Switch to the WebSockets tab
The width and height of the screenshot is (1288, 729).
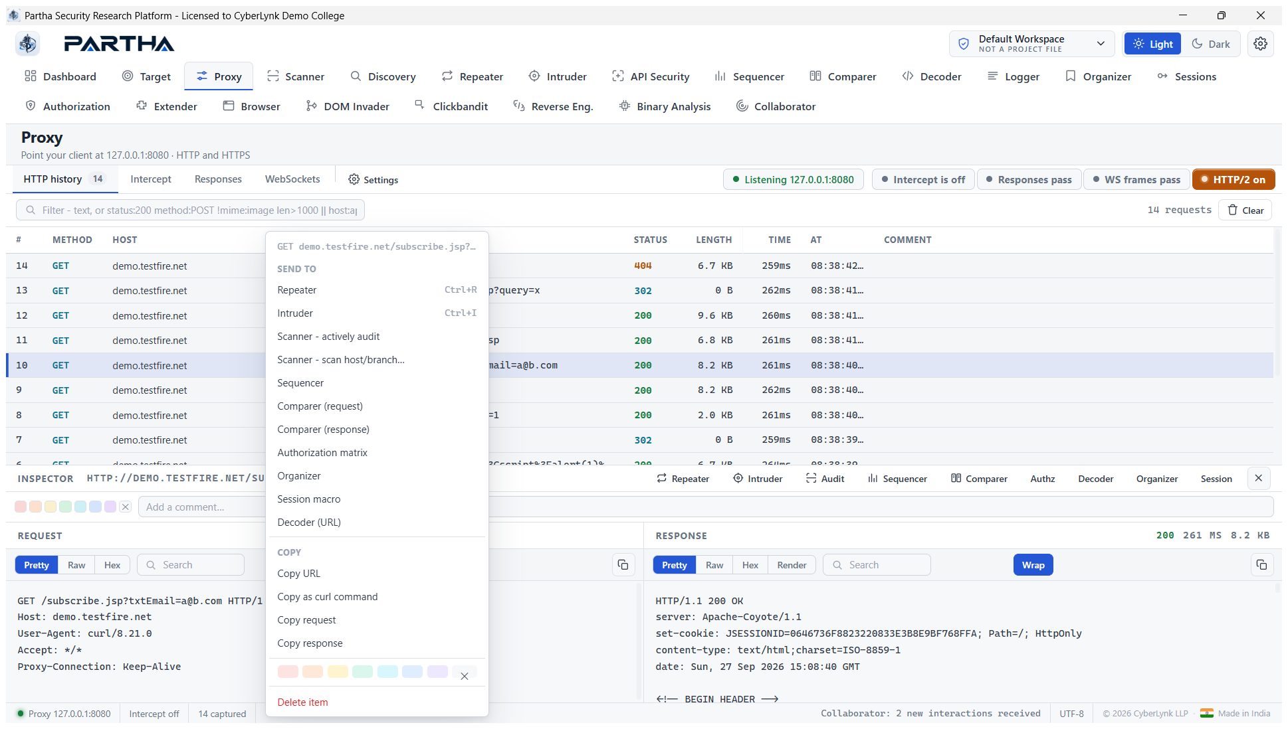pos(292,179)
